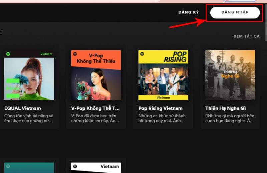Click Spotify logo on Pop Rising cover
Image resolution: width=267 pixels, height=173 pixels.
click(142, 54)
